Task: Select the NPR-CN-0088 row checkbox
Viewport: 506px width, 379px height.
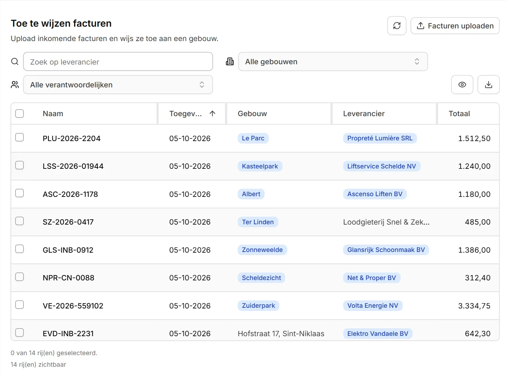Action: [20, 277]
